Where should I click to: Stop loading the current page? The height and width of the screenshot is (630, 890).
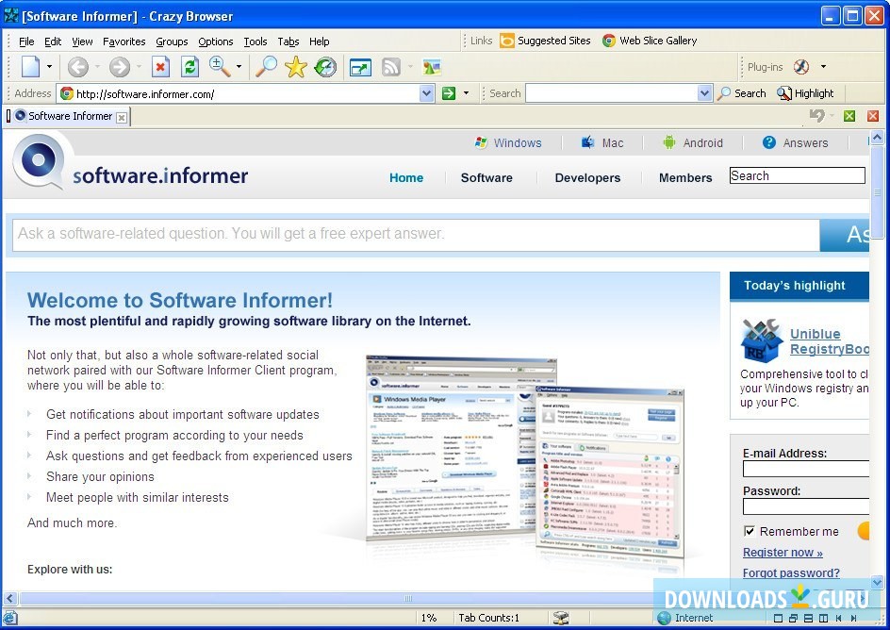coord(160,67)
